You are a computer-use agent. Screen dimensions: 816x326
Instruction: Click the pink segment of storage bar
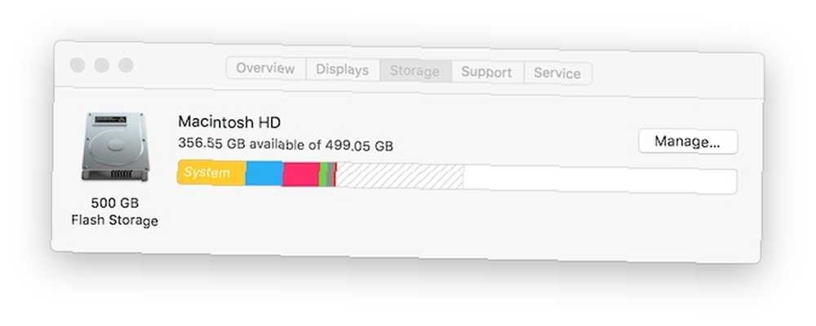301,174
